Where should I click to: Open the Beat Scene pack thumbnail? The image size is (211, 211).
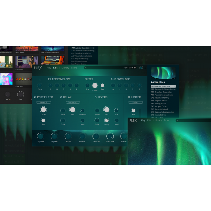coord(27,49)
